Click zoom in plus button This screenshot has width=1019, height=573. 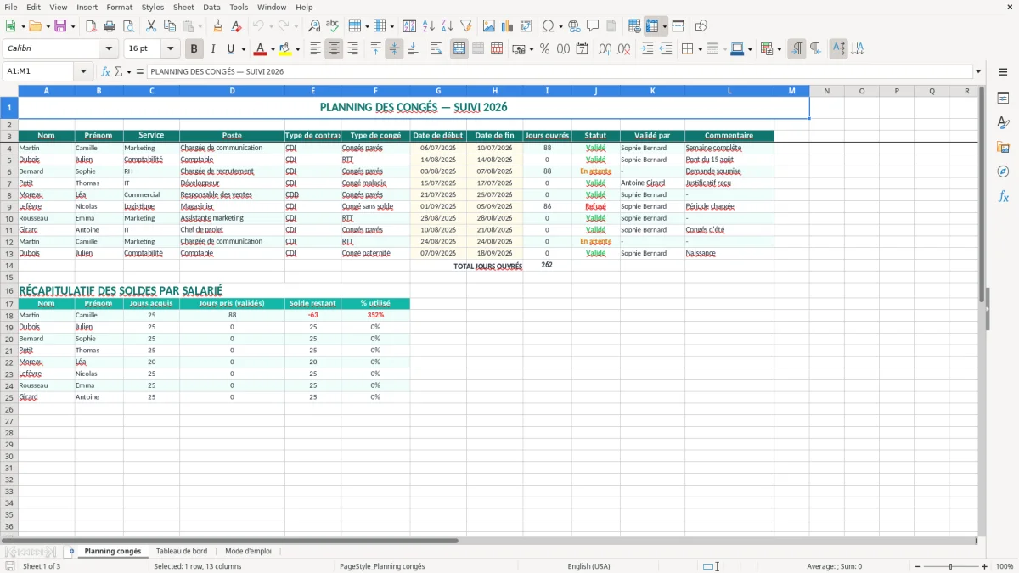point(985,566)
